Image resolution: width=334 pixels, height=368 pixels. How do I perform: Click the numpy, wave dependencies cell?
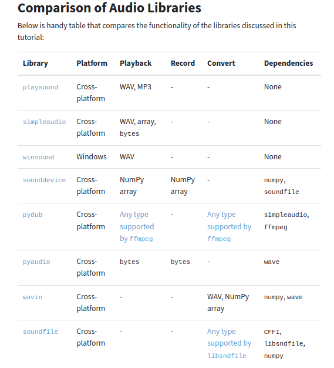tap(283, 297)
